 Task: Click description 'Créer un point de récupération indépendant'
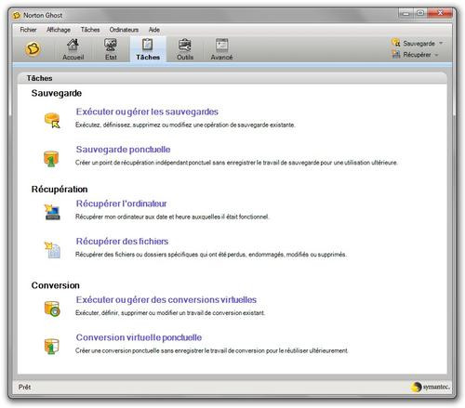(236, 163)
